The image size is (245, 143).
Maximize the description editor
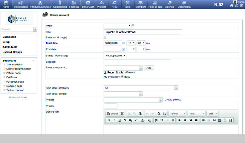coord(122,114)
